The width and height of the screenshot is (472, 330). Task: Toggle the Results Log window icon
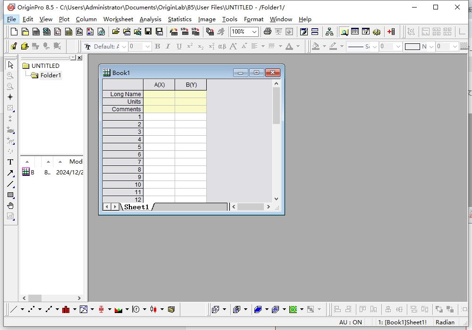(x=355, y=32)
